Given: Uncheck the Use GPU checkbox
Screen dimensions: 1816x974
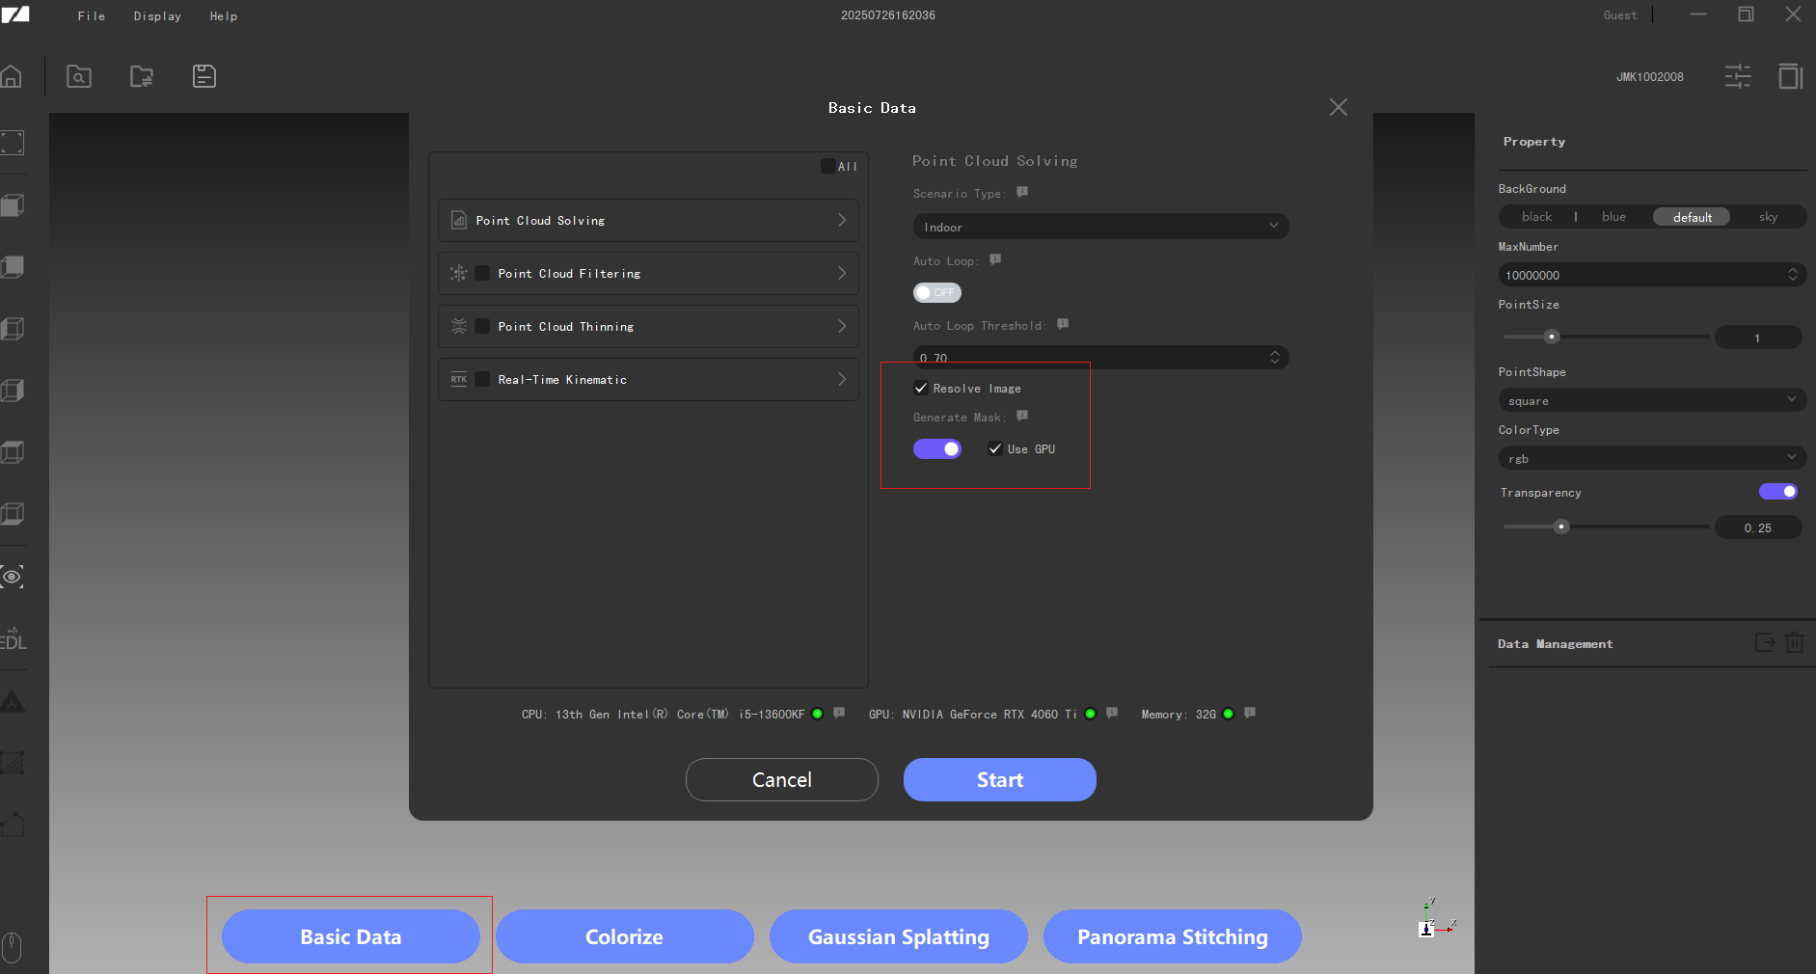Looking at the screenshot, I should click(x=995, y=449).
